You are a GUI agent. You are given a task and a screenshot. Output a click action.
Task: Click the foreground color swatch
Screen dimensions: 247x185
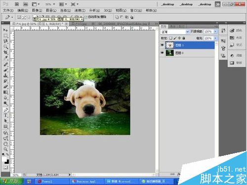(4, 159)
